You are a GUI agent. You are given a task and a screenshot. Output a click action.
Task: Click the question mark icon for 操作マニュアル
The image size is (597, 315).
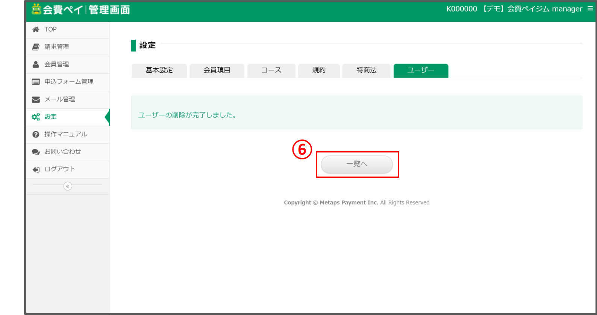pyautogui.click(x=36, y=134)
